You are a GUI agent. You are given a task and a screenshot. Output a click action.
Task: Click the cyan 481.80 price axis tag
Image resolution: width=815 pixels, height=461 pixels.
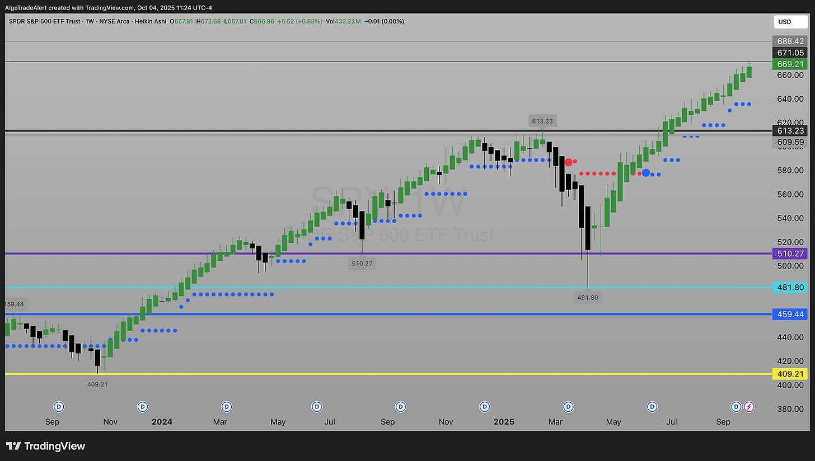[790, 288]
